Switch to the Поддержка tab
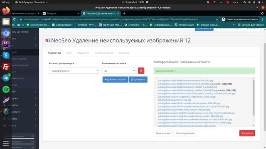 83,53
